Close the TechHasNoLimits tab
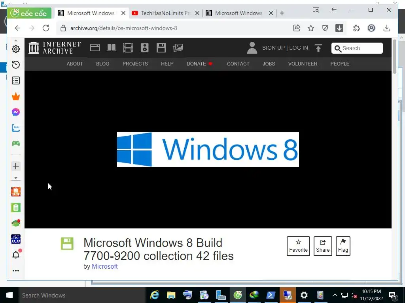The height and width of the screenshot is (303, 405). 197,13
